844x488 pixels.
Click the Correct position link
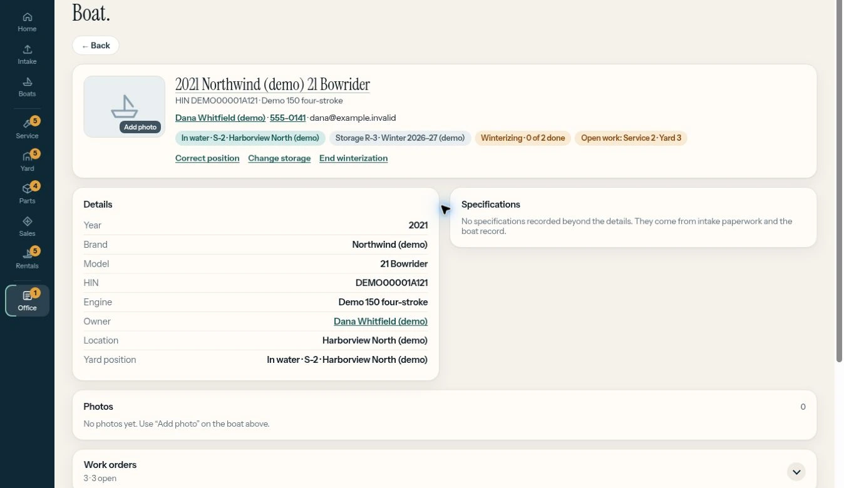coord(207,158)
